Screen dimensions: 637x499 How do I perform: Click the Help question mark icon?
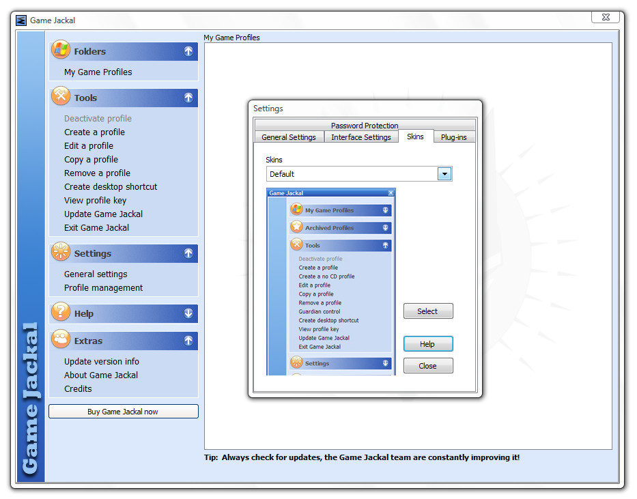(61, 312)
